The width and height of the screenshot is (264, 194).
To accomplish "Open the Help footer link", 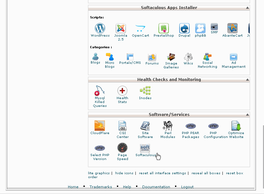I will [x=127, y=187].
